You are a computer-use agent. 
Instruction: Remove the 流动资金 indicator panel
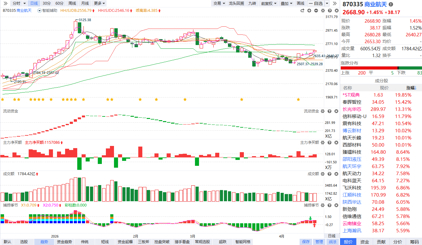click(336, 111)
